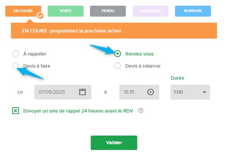Select the Devis à relancer radio button
The width and height of the screenshot is (234, 159).
(118, 66)
